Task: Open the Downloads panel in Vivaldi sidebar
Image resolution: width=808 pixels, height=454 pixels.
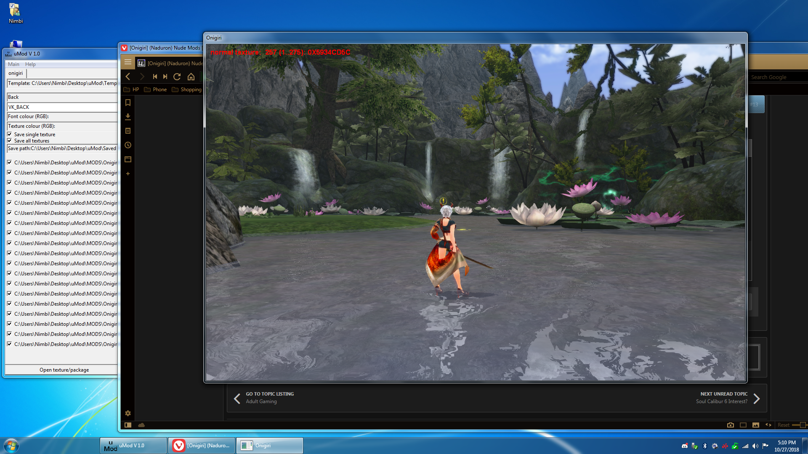Action: tap(128, 116)
